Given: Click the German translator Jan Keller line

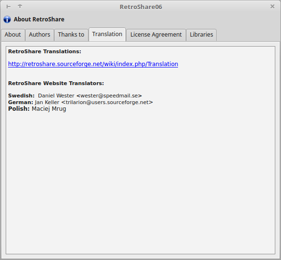Looking at the screenshot, I should (x=81, y=102).
